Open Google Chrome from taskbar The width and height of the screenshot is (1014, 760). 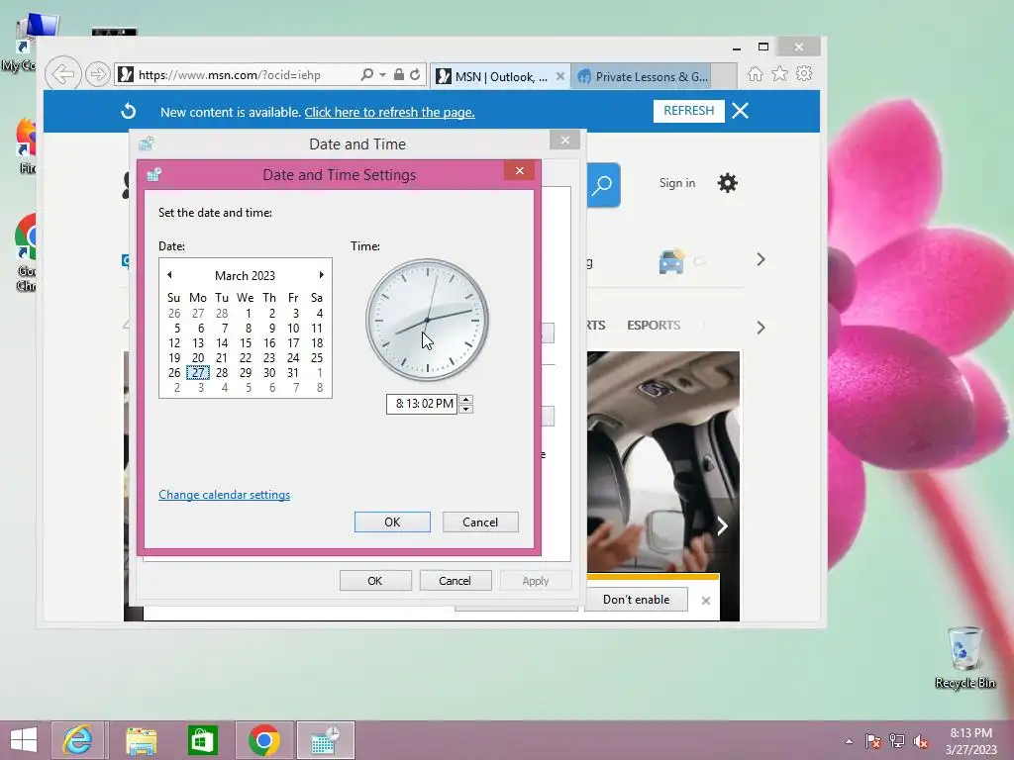(263, 740)
